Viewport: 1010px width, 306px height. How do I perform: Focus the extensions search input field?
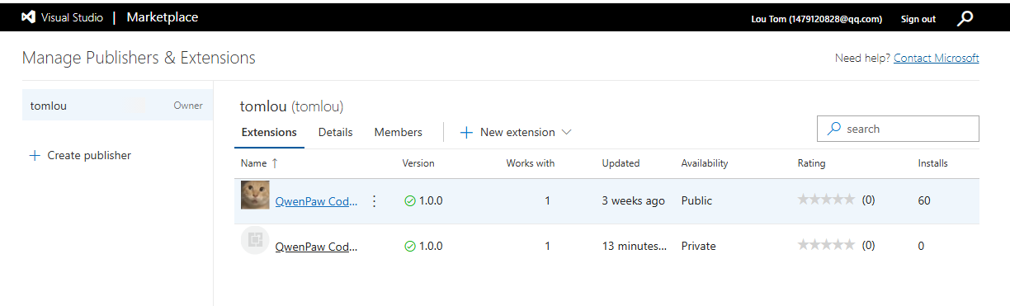(x=898, y=129)
